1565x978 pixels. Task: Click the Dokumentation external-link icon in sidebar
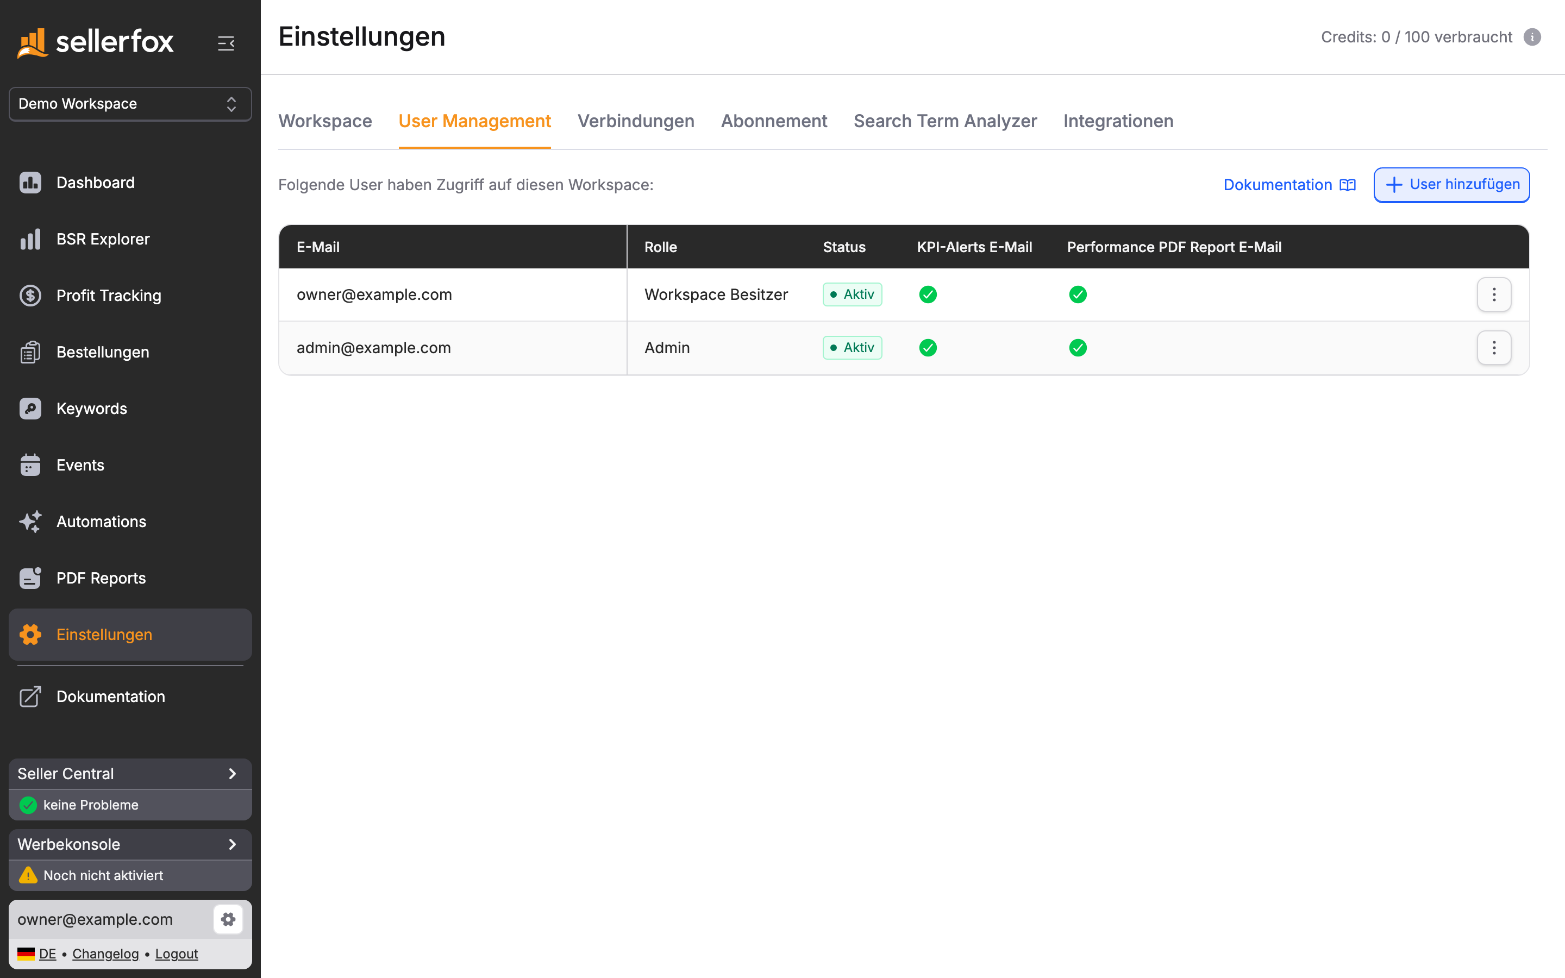tap(30, 697)
